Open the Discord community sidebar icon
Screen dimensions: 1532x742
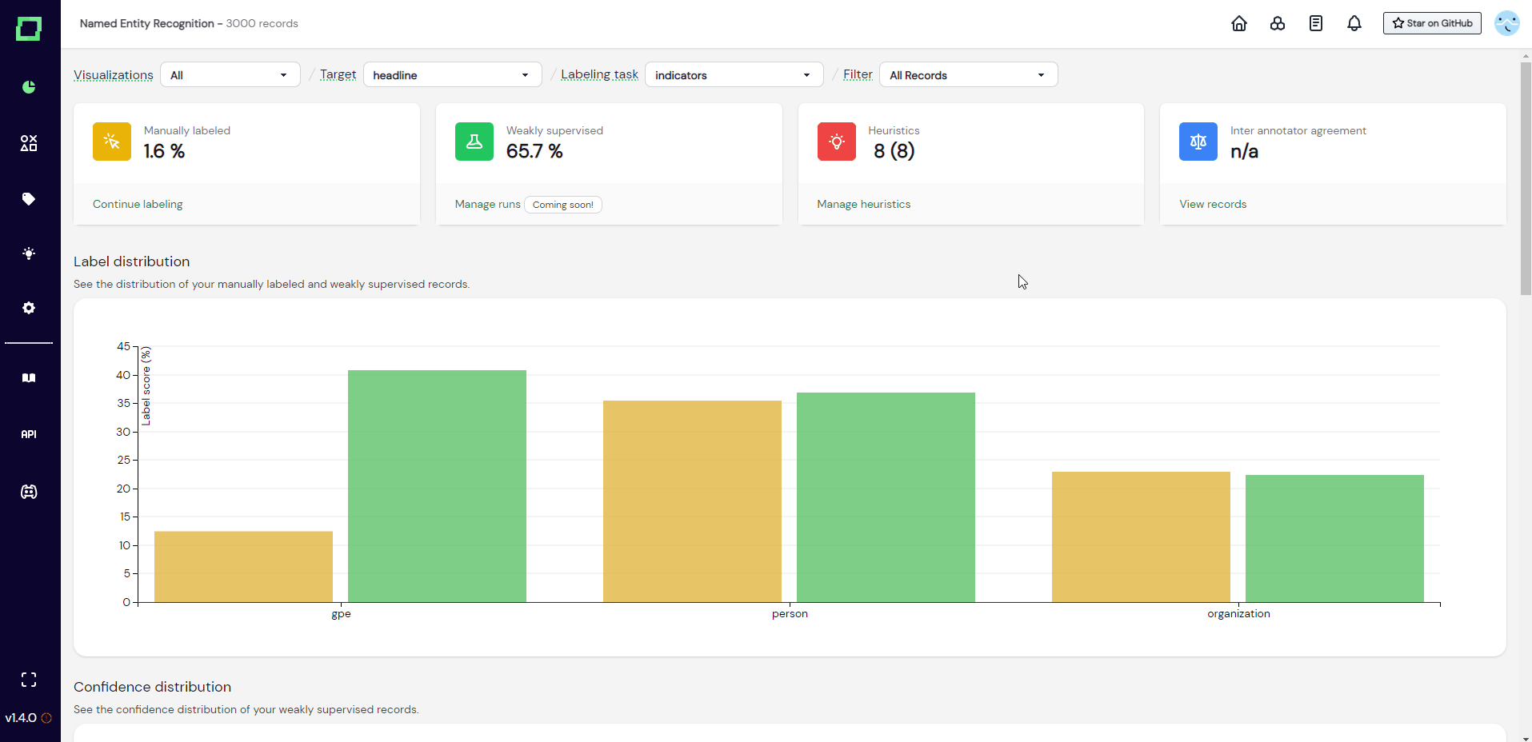click(29, 492)
